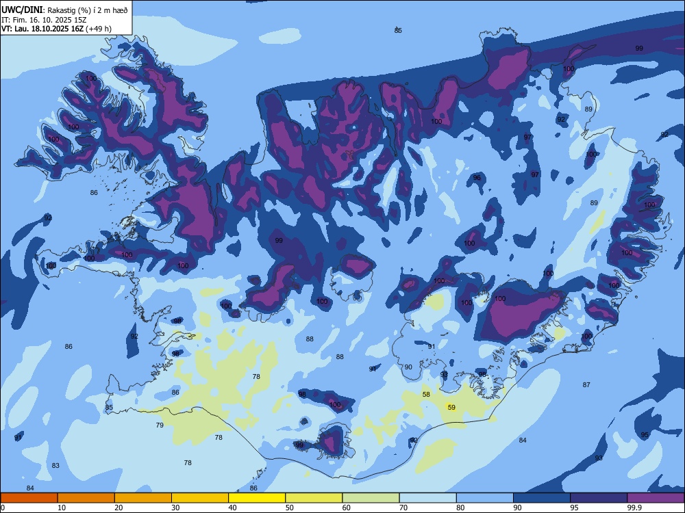Screen dimensions: 685x513
Task: Click the 80–90 medium blue legend swatch
Action: point(485,498)
